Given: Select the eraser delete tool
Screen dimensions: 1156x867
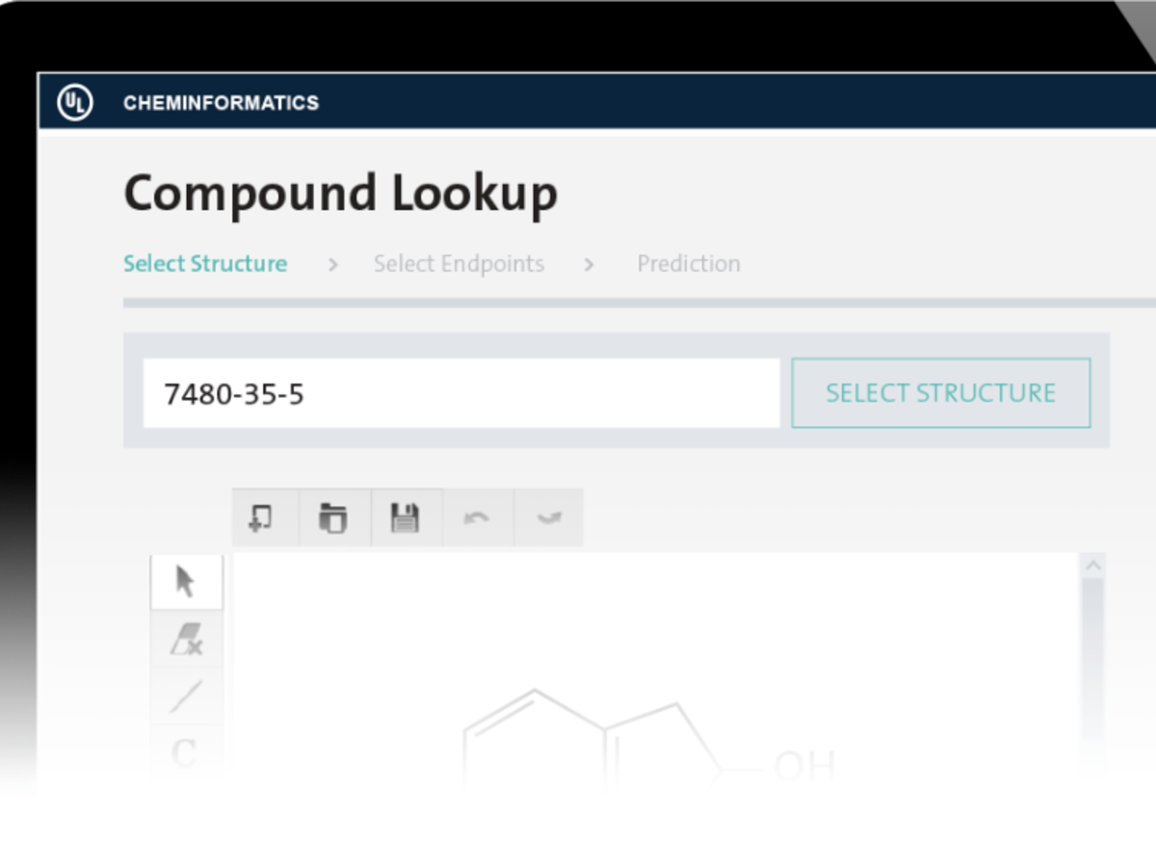Looking at the screenshot, I should [x=186, y=639].
